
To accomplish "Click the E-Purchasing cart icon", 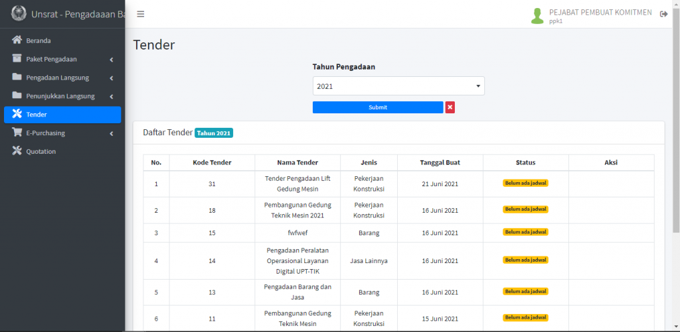I will pos(17,133).
